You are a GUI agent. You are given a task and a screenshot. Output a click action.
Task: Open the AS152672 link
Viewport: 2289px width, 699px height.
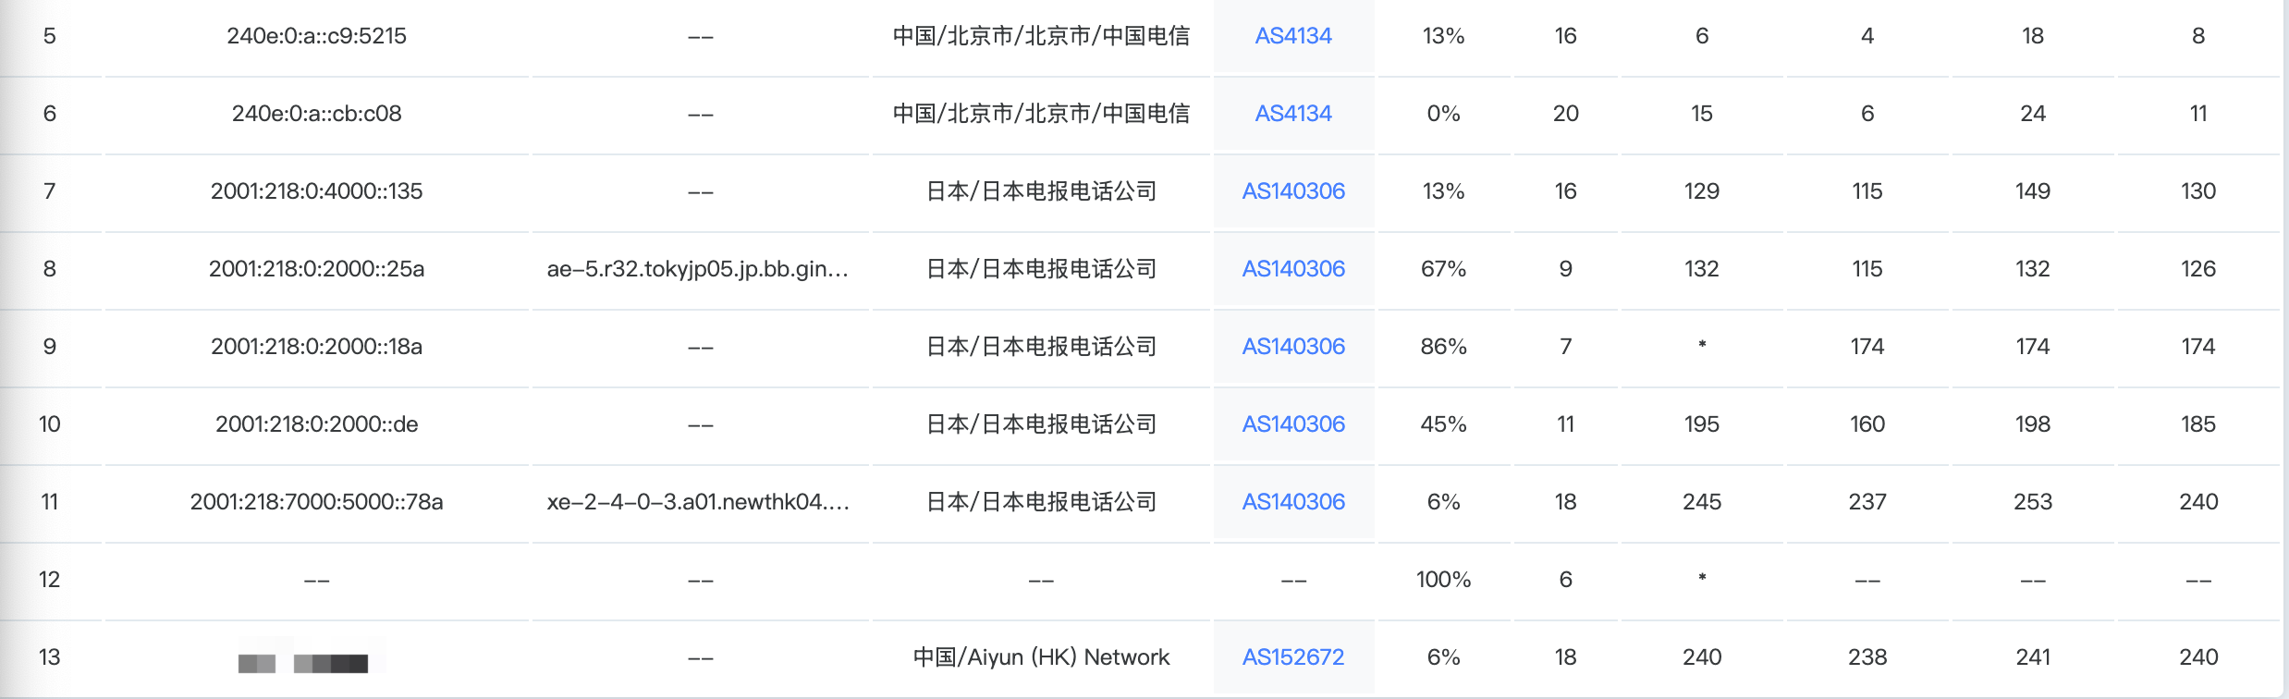point(1292,657)
